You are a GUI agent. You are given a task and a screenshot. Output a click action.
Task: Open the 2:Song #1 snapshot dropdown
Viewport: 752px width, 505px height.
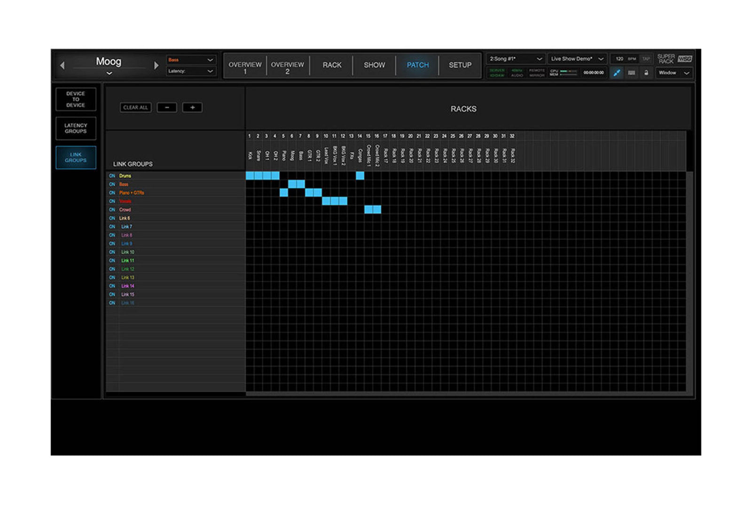tap(516, 59)
